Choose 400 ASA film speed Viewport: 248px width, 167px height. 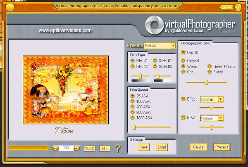pyautogui.click(x=132, y=107)
